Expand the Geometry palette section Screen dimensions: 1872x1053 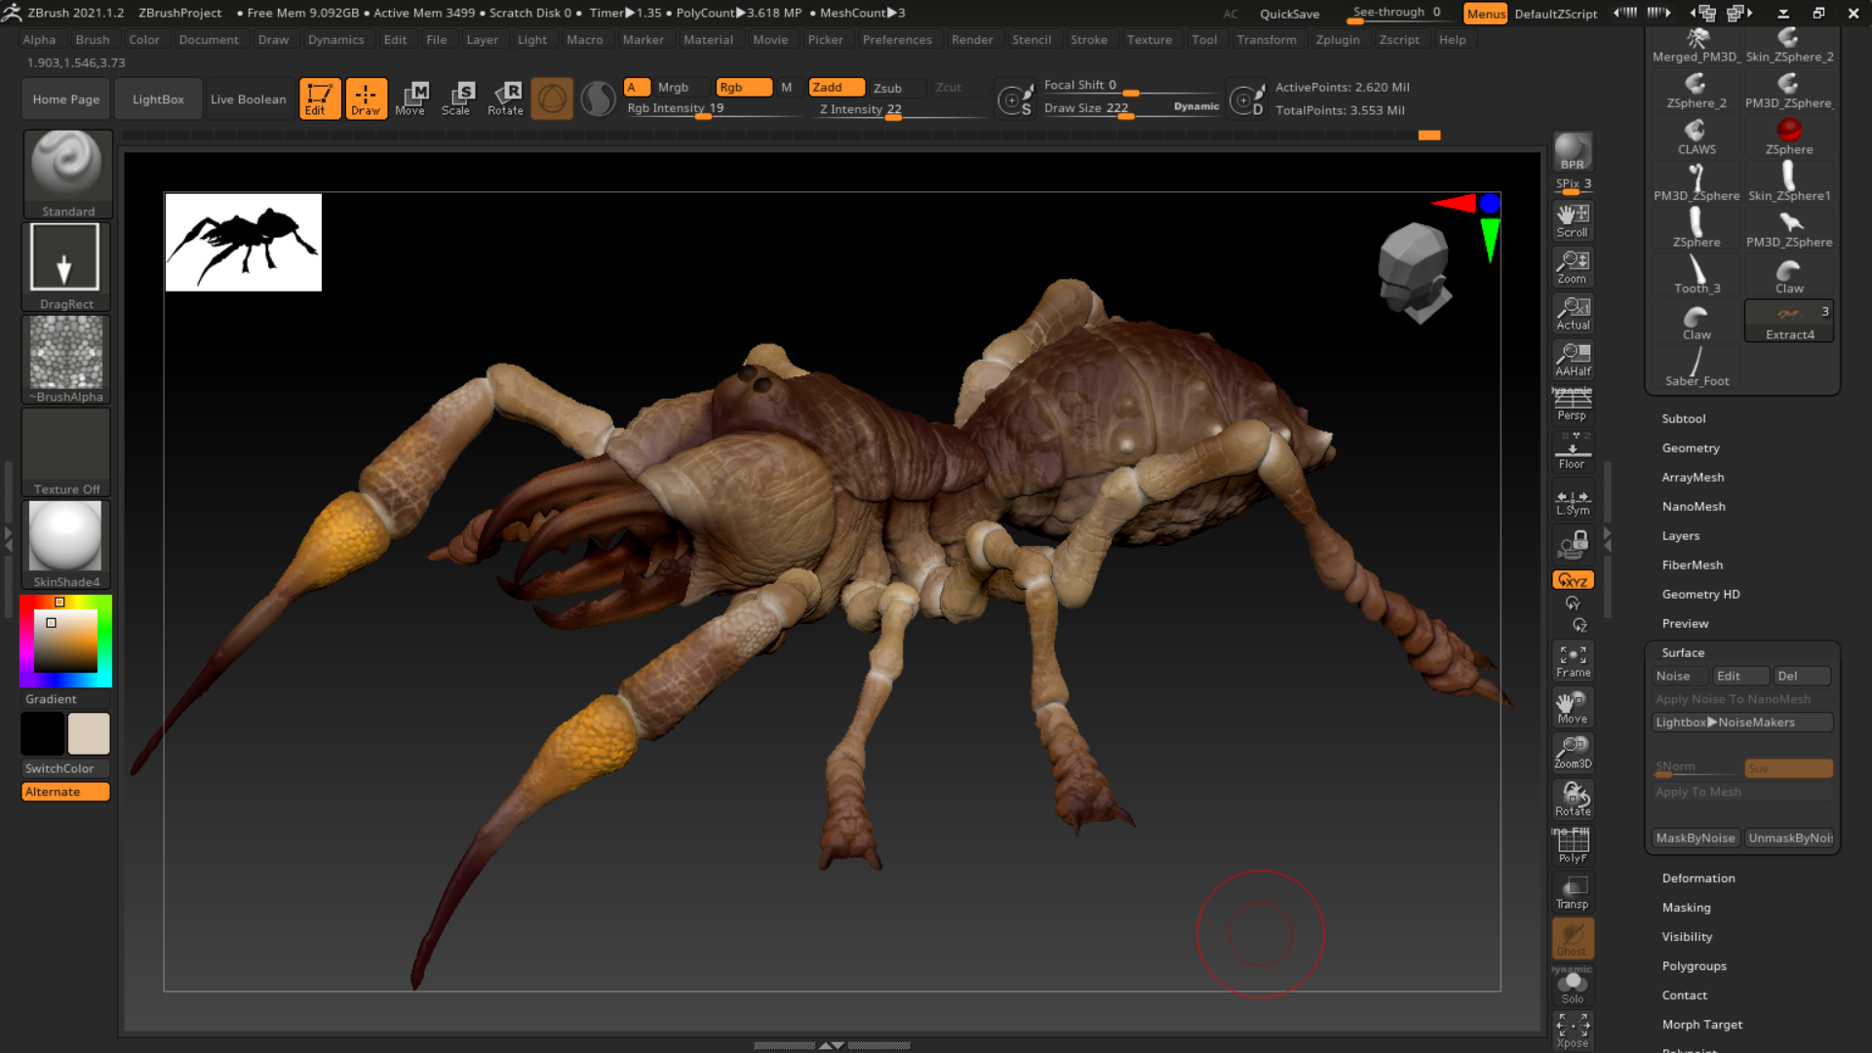(x=1690, y=448)
